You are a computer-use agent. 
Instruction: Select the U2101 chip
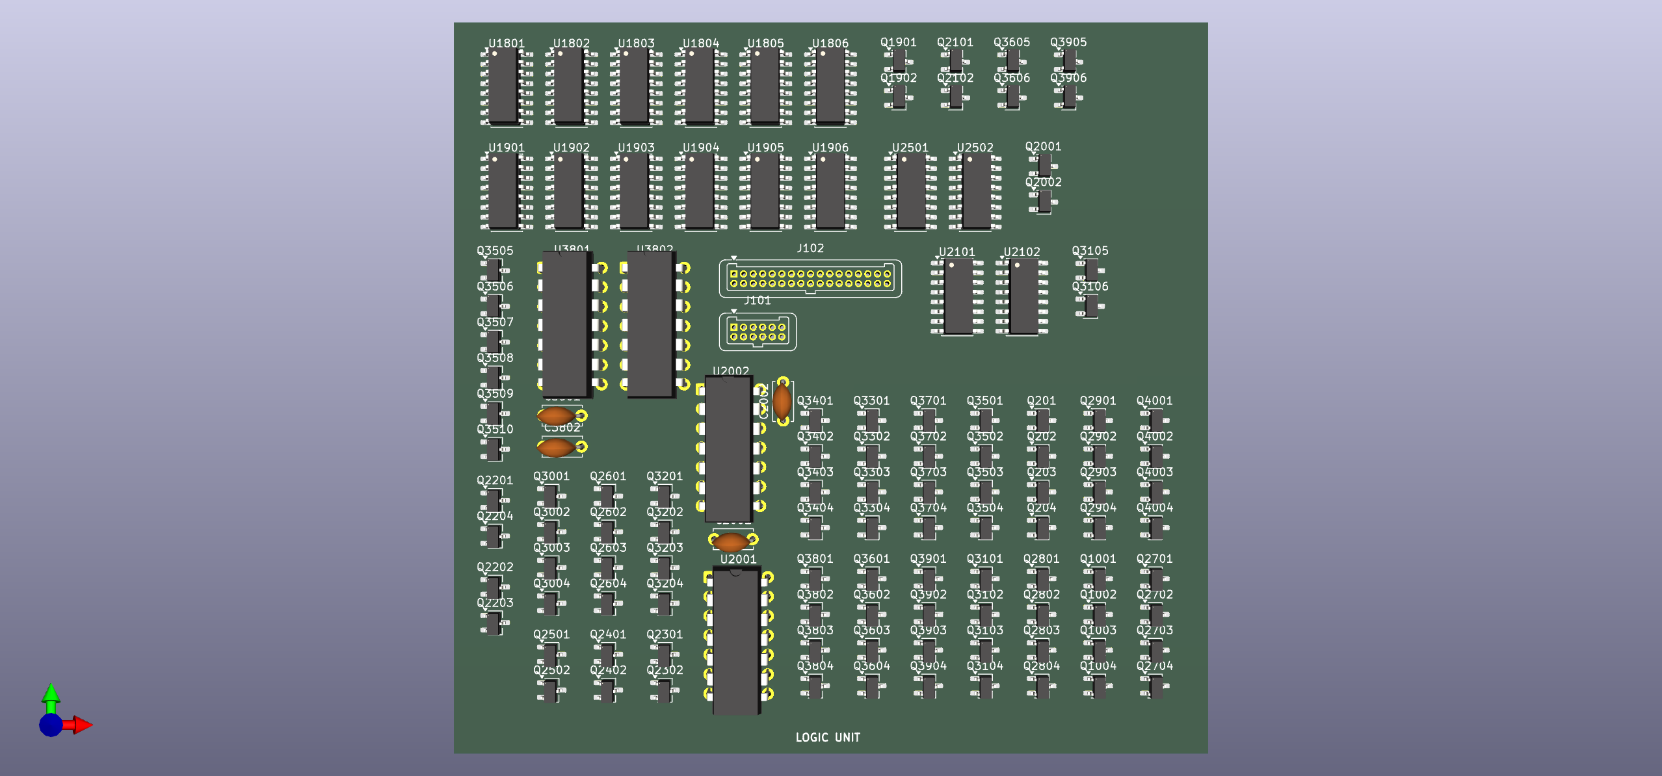pyautogui.click(x=957, y=296)
